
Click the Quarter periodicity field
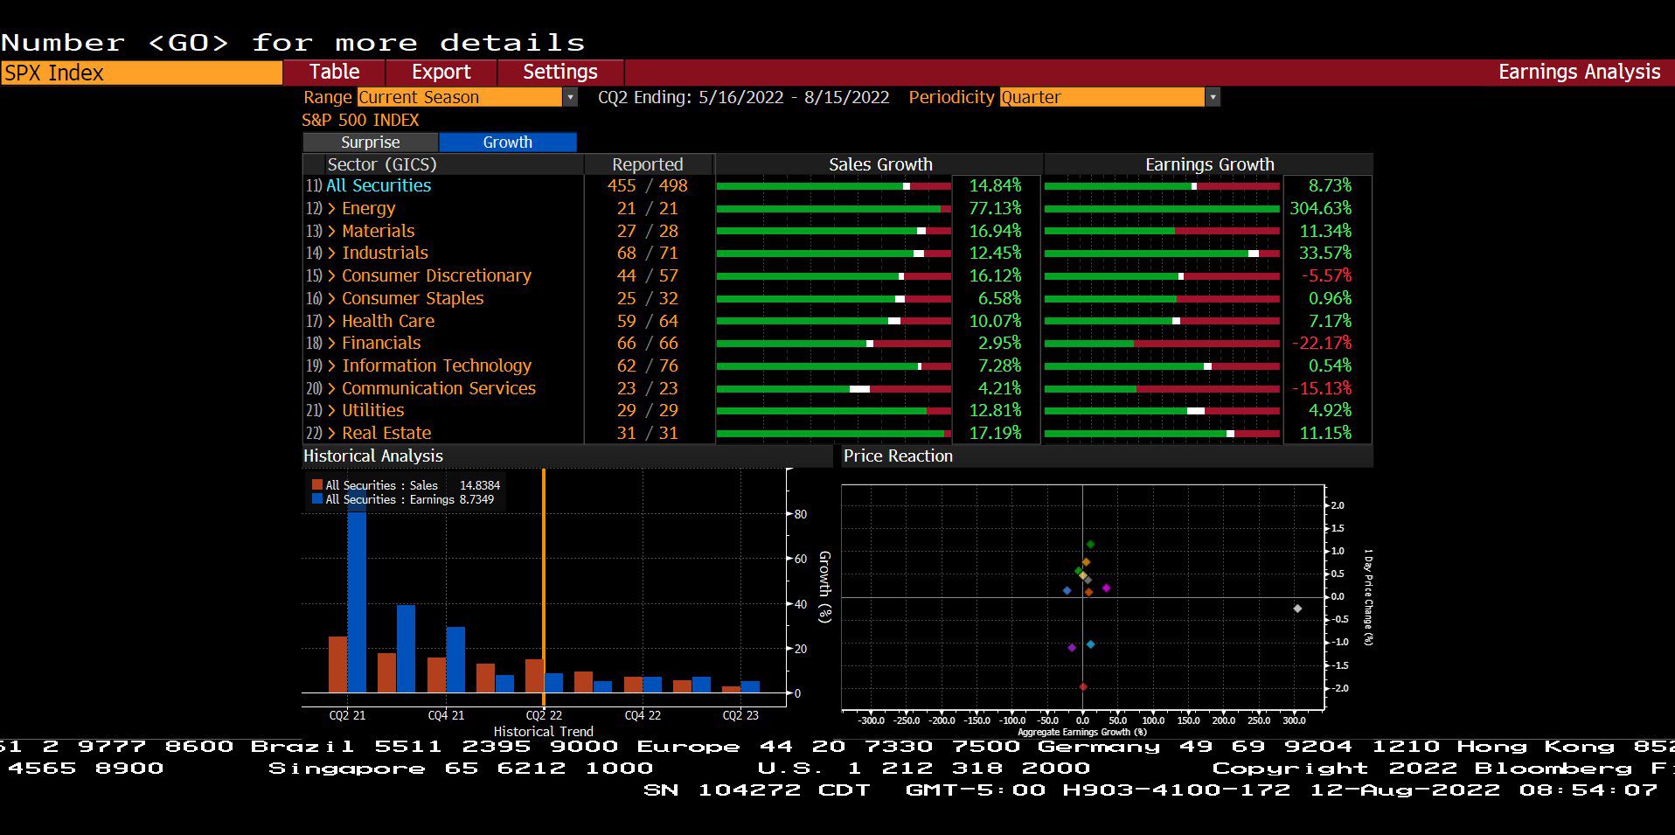click(1102, 97)
